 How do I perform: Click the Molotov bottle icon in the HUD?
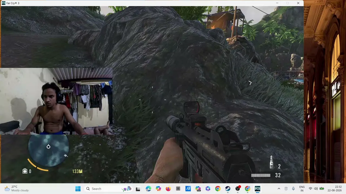[271, 162]
